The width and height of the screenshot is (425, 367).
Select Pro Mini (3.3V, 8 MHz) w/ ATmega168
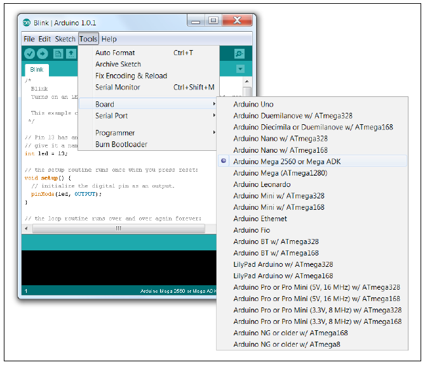pyautogui.click(x=313, y=321)
